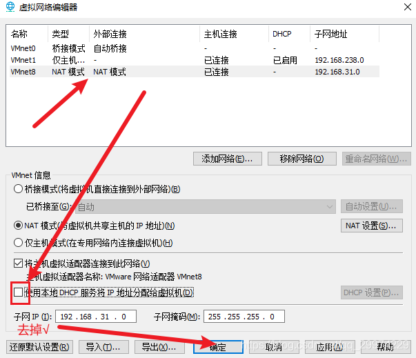
Task: Click 已连接 cell in VMnet8 row
Action: [x=217, y=72]
